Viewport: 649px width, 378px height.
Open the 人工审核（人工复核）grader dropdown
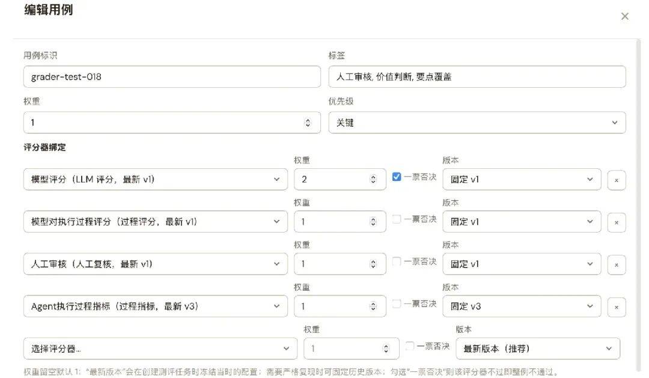(x=155, y=264)
